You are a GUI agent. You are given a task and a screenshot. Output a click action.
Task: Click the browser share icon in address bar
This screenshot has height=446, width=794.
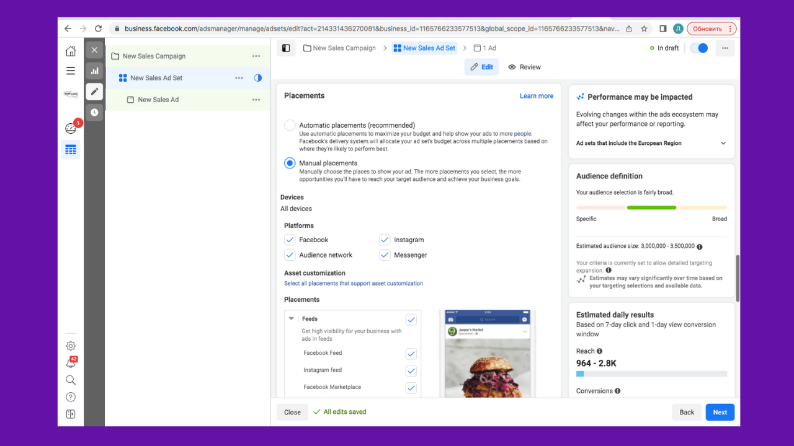point(629,28)
